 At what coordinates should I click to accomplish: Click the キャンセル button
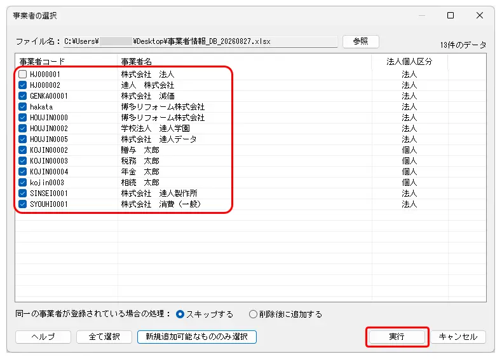458,337
